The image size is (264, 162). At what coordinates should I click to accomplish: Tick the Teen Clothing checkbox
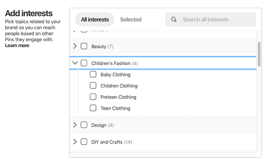pyautogui.click(x=93, y=108)
